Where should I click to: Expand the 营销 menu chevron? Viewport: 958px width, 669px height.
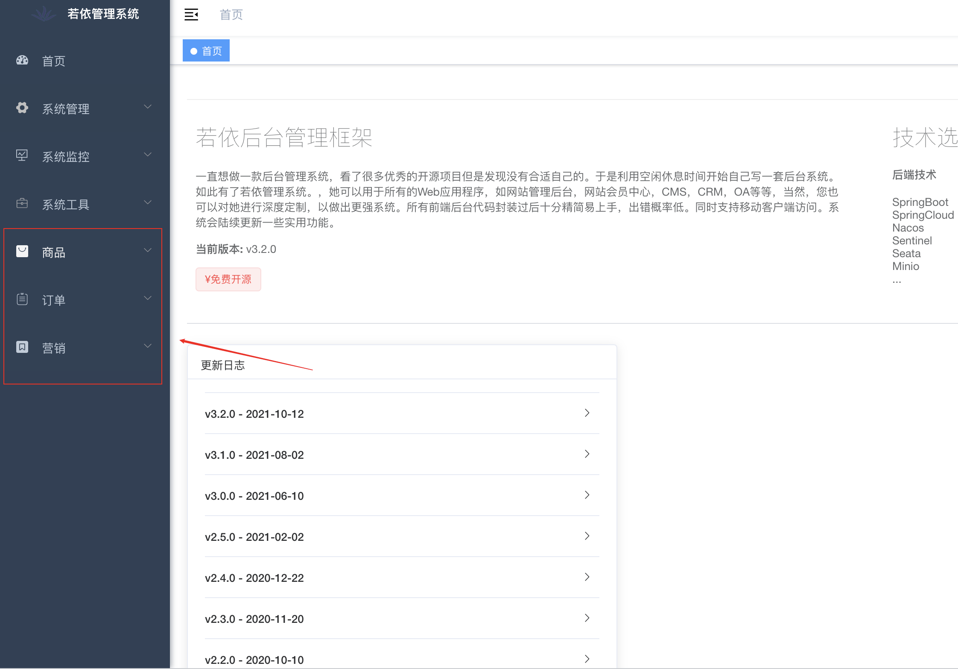pyautogui.click(x=148, y=346)
